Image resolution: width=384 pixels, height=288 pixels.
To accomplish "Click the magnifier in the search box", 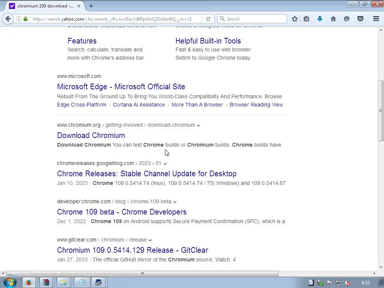I will [222, 19].
